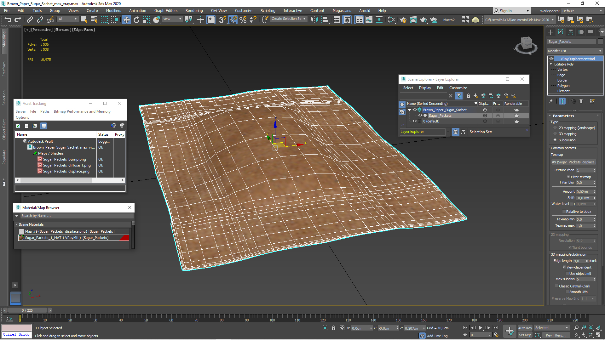The width and height of the screenshot is (605, 340).
Task: Click the Texmap Sugar_Packets_displace button
Action: pyautogui.click(x=573, y=162)
